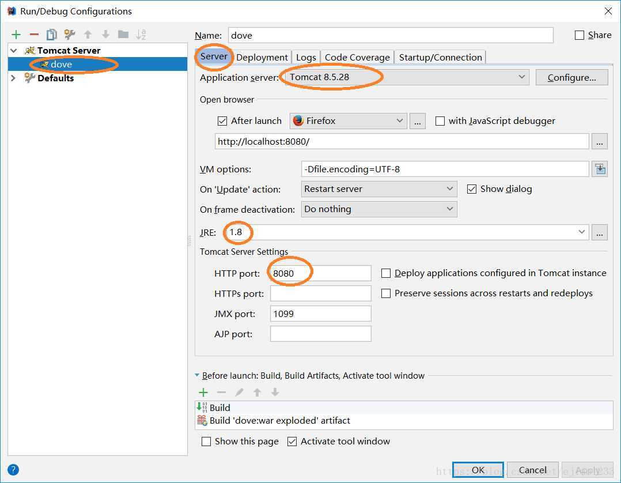Click the localhost:8080 URL field
Viewport: 621px width, 483px height.
pyautogui.click(x=402, y=141)
